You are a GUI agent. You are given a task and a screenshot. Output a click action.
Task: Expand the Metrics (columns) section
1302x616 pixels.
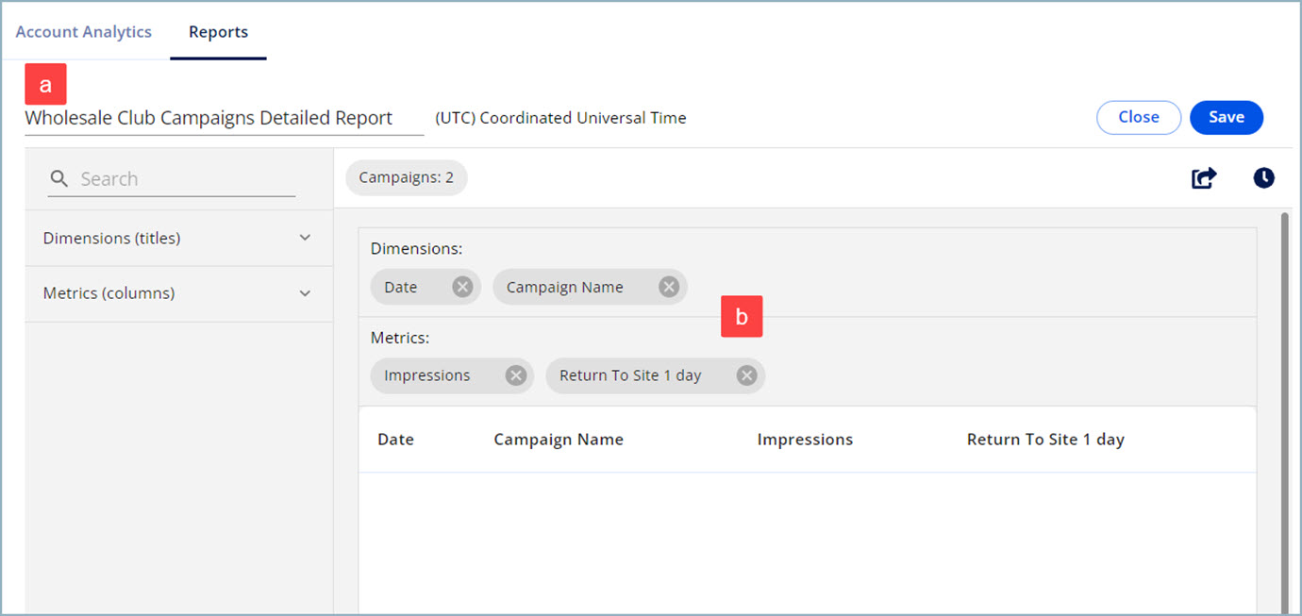click(178, 293)
